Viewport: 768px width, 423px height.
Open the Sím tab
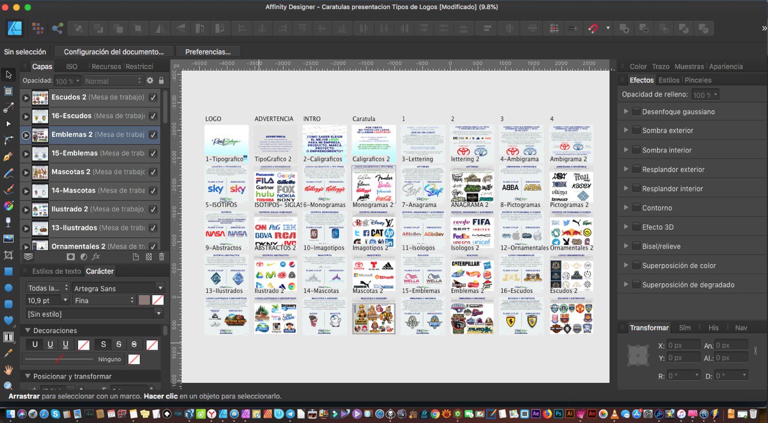pos(685,328)
